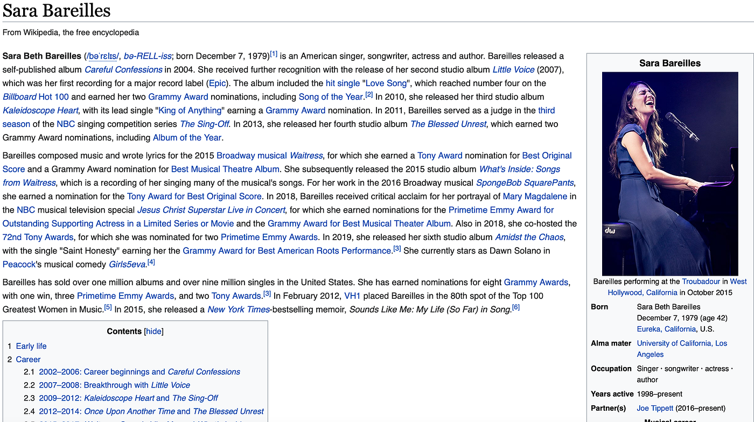The width and height of the screenshot is (754, 422).
Task: Open Contents entry 2.4 2012–2014: Once Upon Another Time
Action: pyautogui.click(x=151, y=411)
